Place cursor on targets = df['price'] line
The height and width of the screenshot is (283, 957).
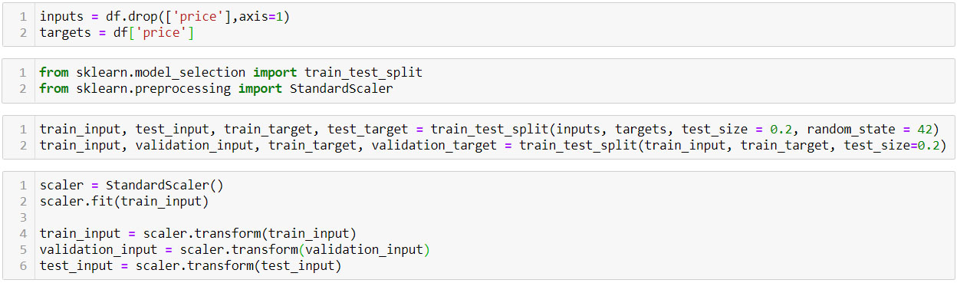tap(117, 33)
